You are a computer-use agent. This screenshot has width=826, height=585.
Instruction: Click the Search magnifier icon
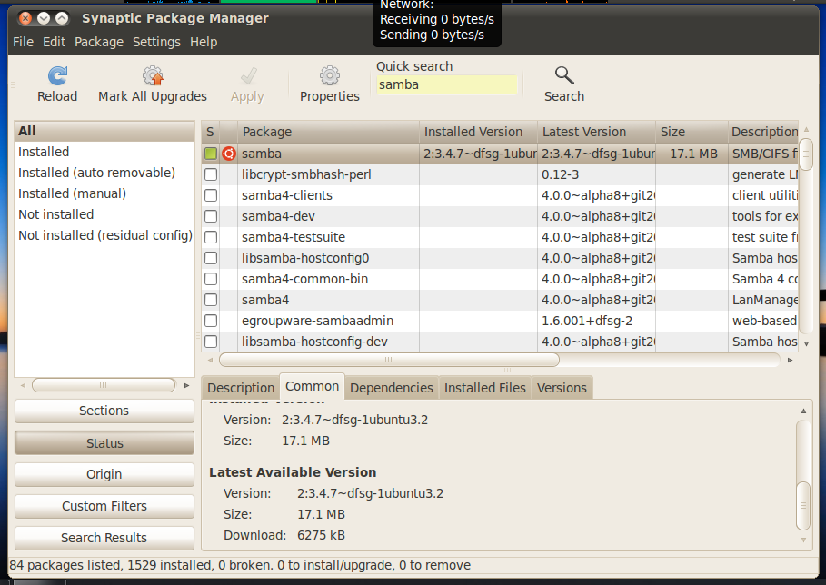tap(564, 76)
